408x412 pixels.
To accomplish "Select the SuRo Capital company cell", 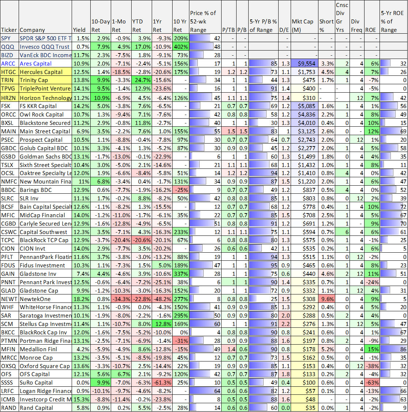I will click(x=45, y=383).
